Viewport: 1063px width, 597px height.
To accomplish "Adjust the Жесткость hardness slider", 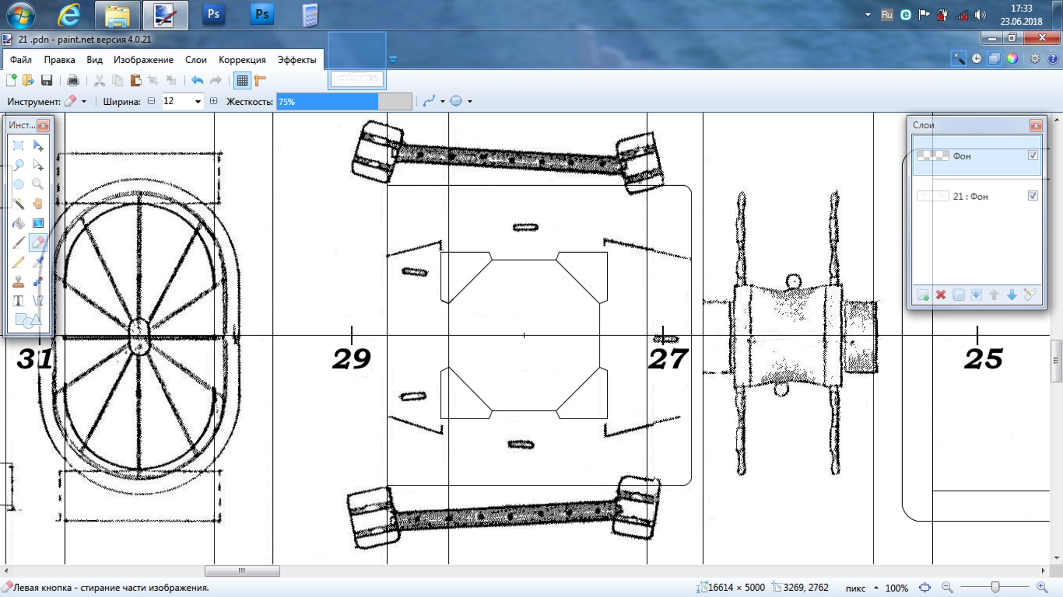I will 344,102.
